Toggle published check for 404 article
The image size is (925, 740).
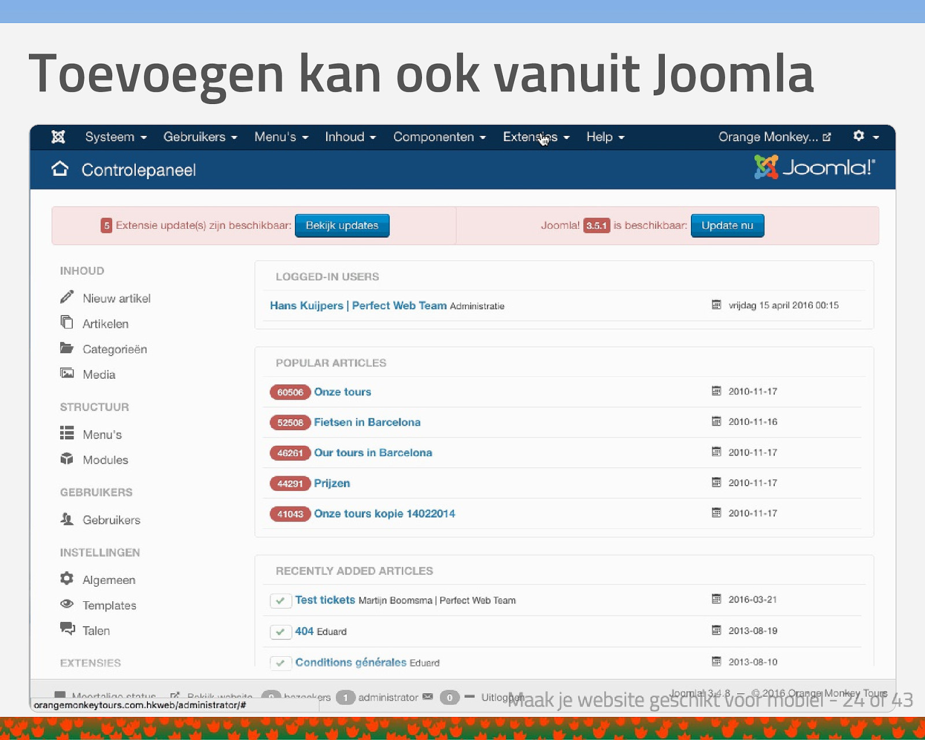point(280,632)
